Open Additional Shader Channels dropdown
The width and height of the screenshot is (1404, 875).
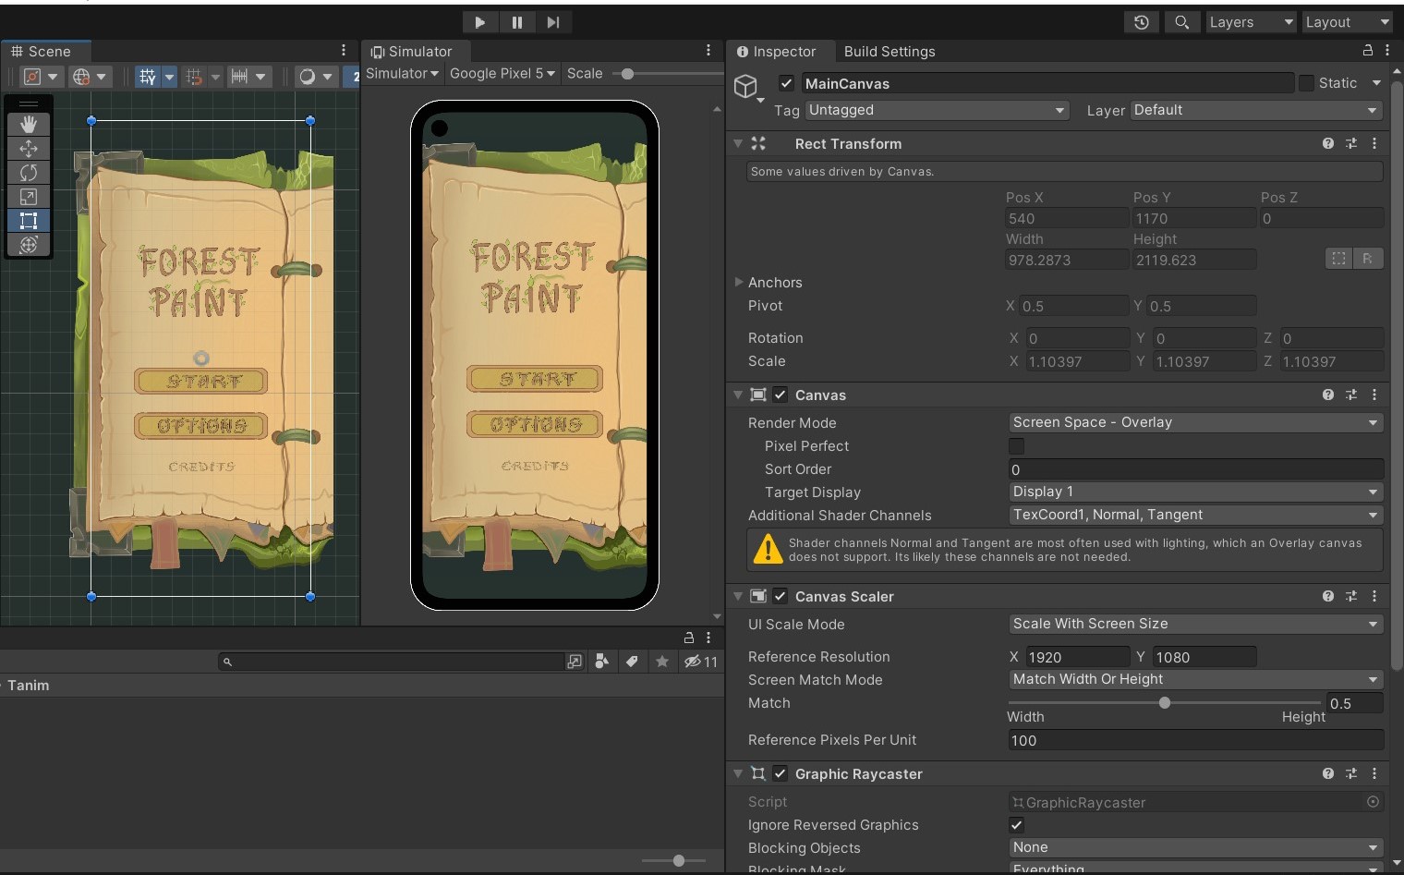pyautogui.click(x=1196, y=515)
